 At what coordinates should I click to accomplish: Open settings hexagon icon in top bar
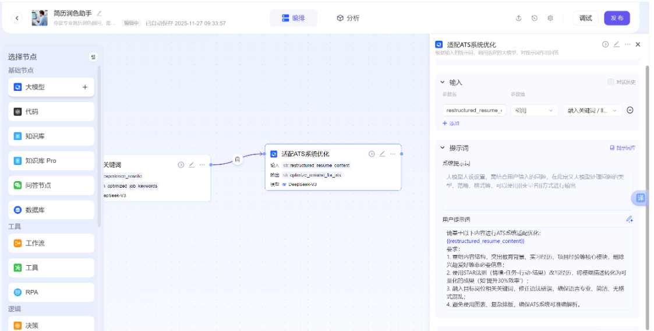point(550,18)
